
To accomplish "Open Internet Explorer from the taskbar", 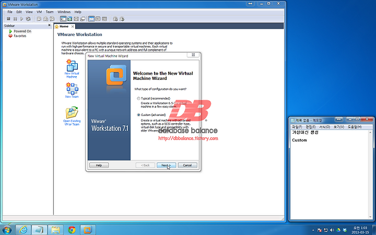I will click(23, 230).
